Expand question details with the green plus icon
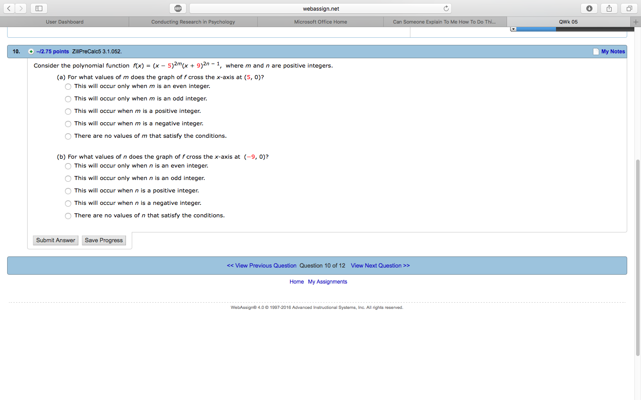Image resolution: width=641 pixels, height=400 pixels. pos(31,51)
